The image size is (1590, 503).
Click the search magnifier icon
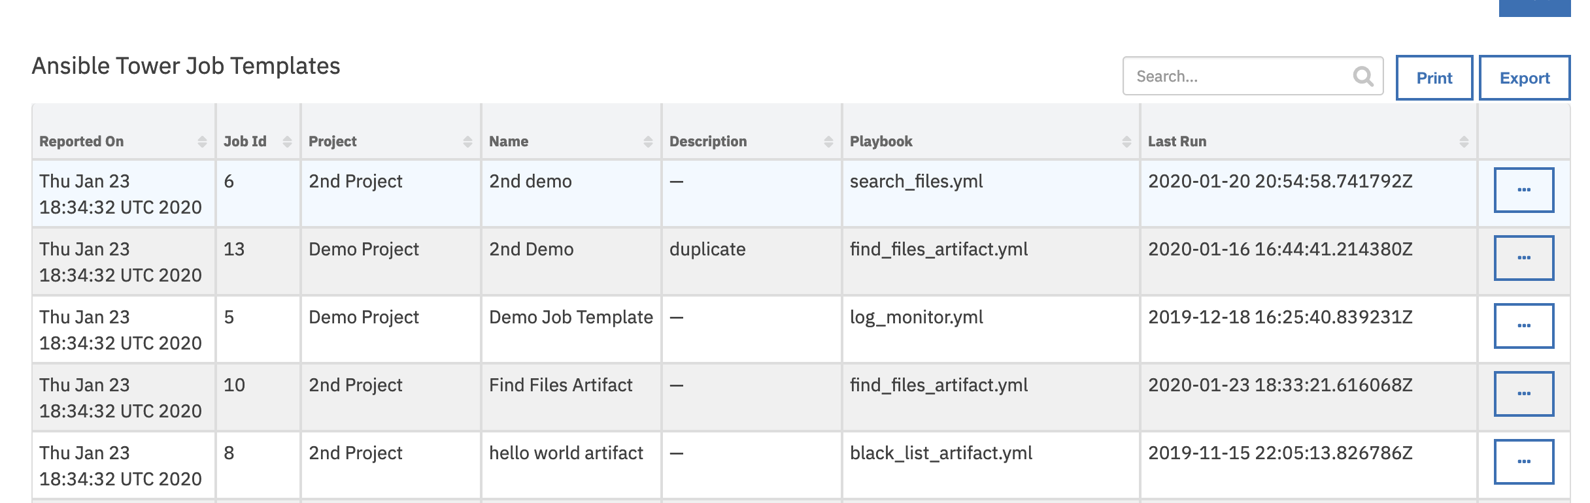click(x=1363, y=76)
